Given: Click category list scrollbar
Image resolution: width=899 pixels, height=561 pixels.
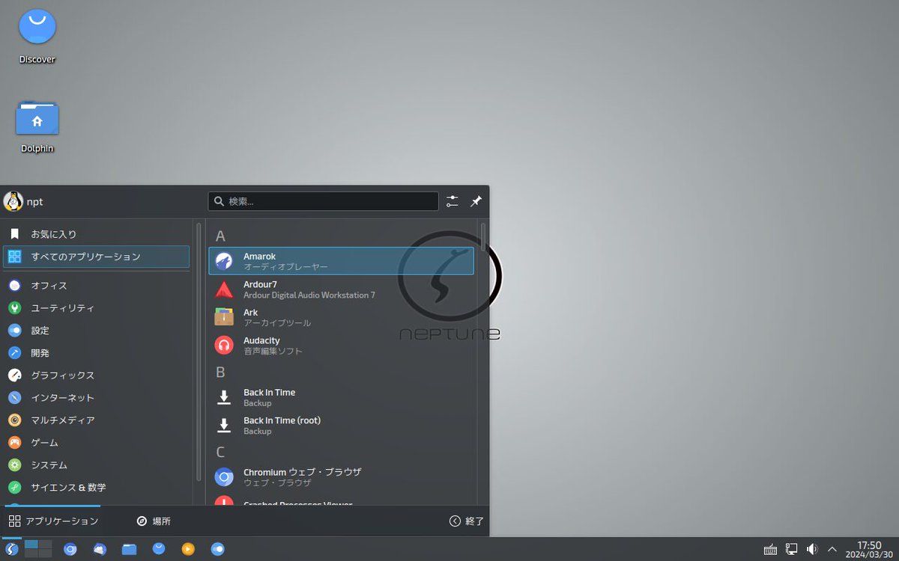Looking at the screenshot, I should pyautogui.click(x=199, y=352).
